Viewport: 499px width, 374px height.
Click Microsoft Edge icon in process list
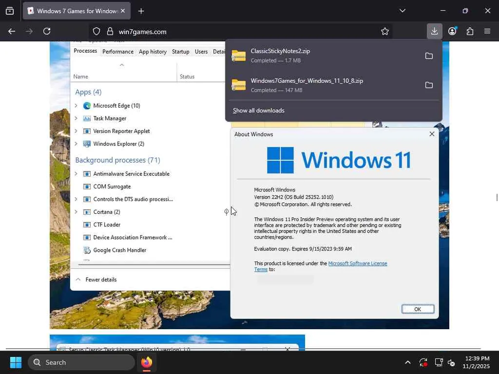click(x=87, y=106)
